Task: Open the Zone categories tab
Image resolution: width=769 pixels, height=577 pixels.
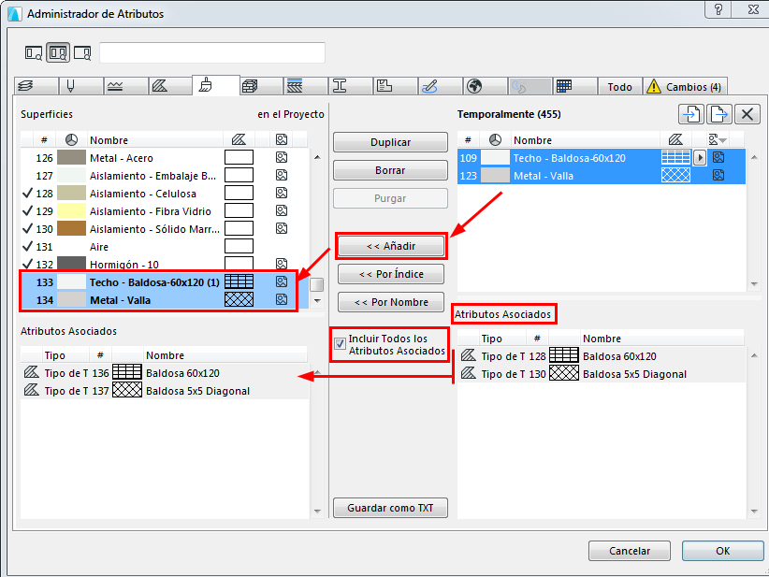Action: pos(395,86)
